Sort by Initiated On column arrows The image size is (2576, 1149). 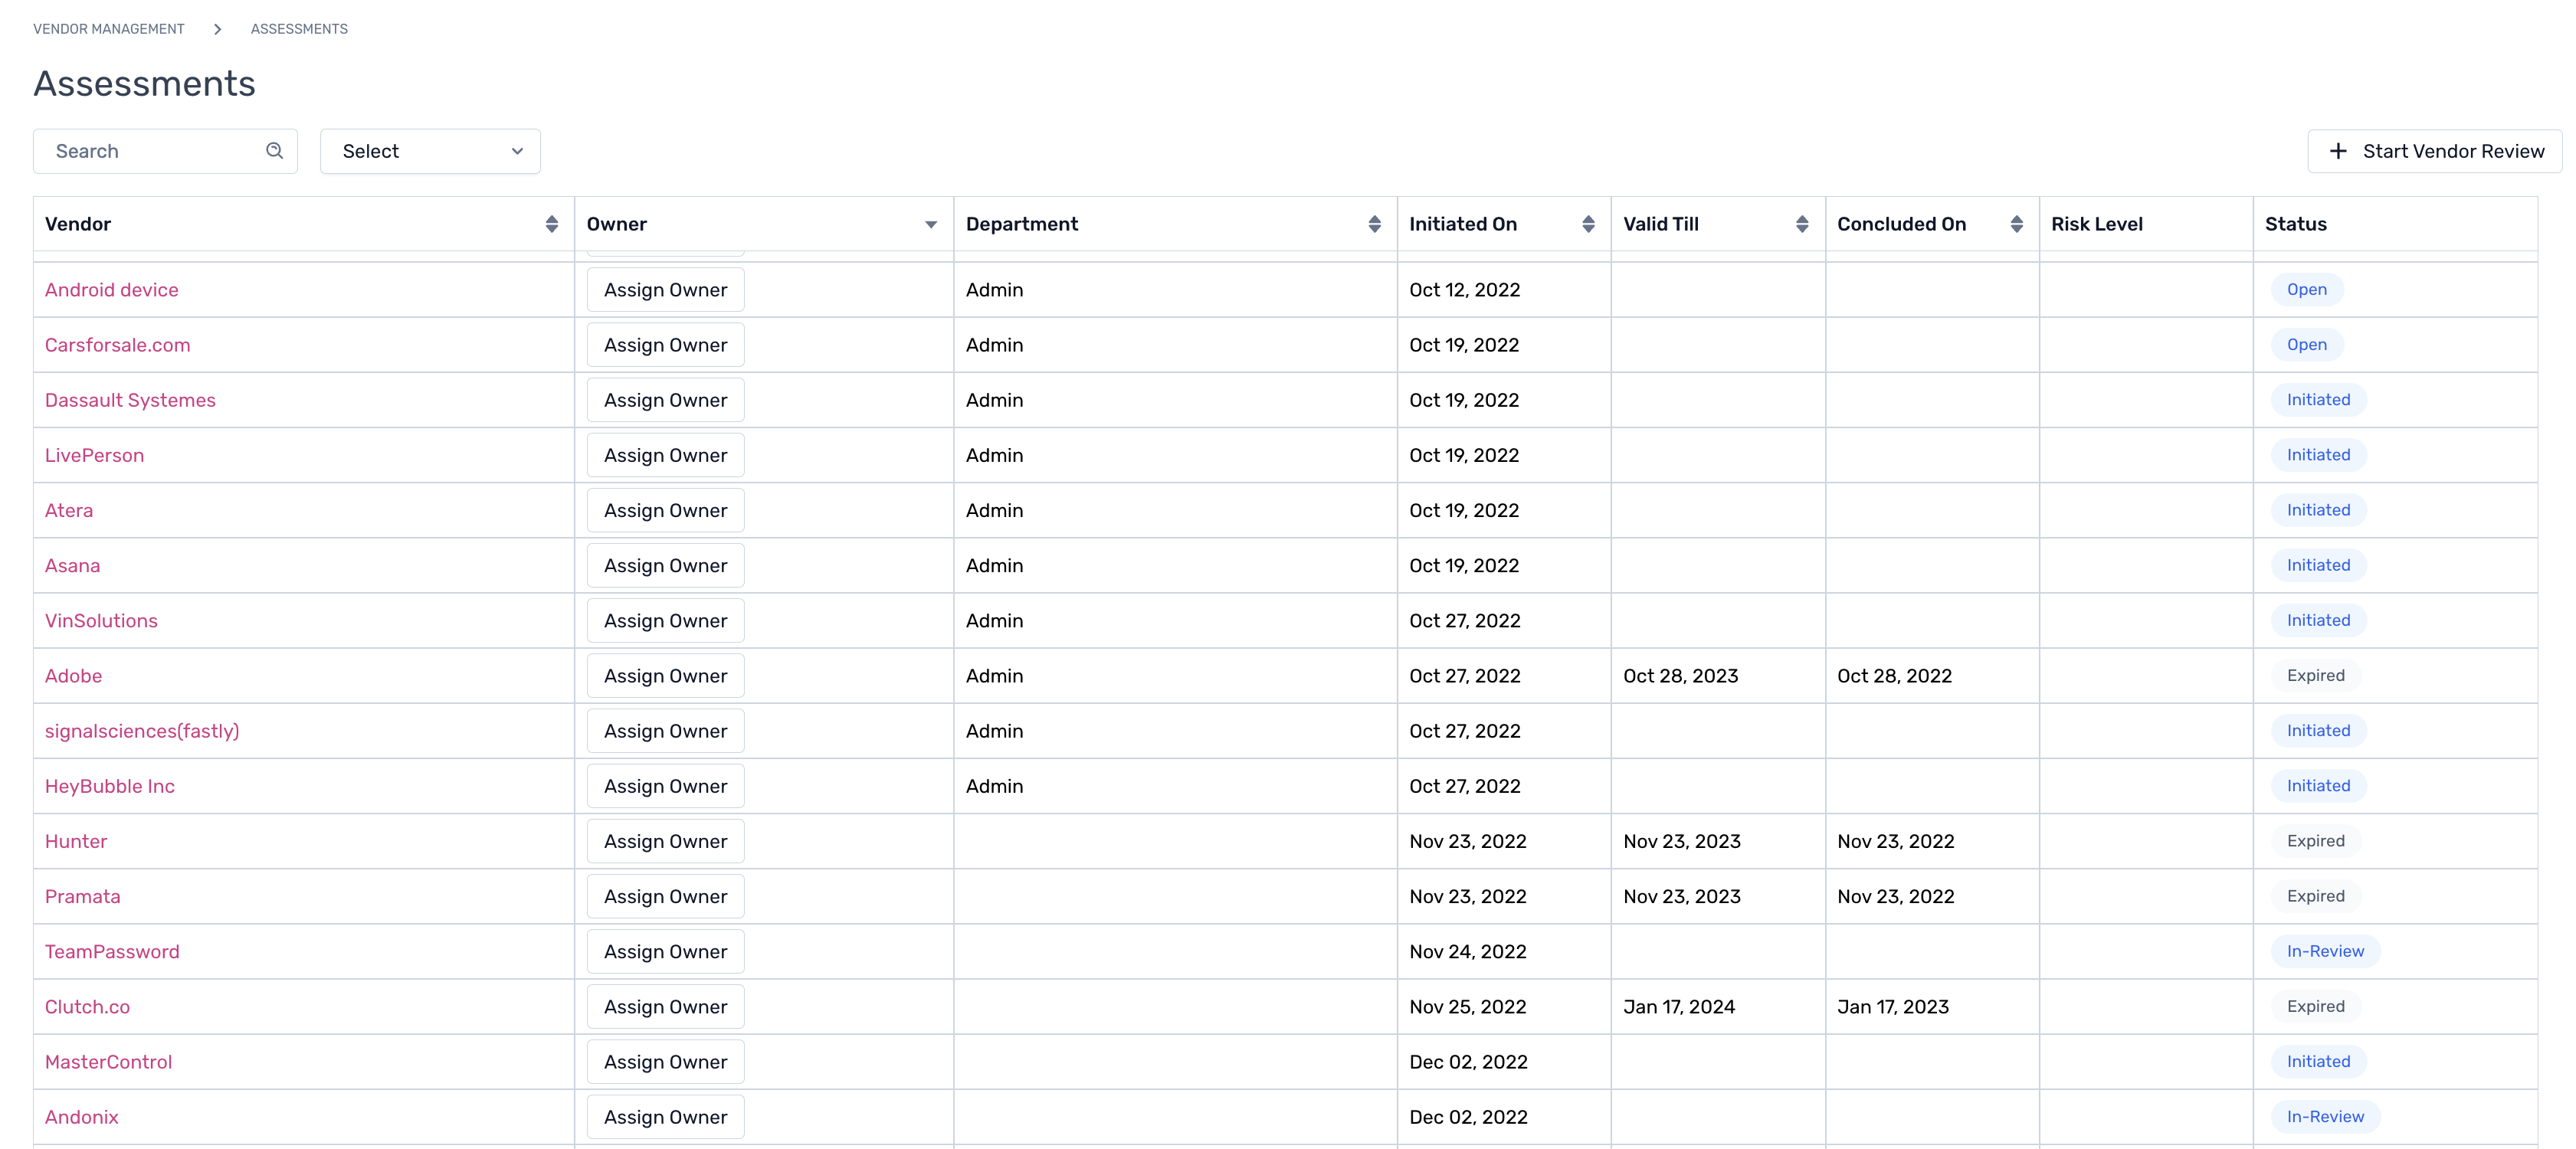pos(1588,224)
